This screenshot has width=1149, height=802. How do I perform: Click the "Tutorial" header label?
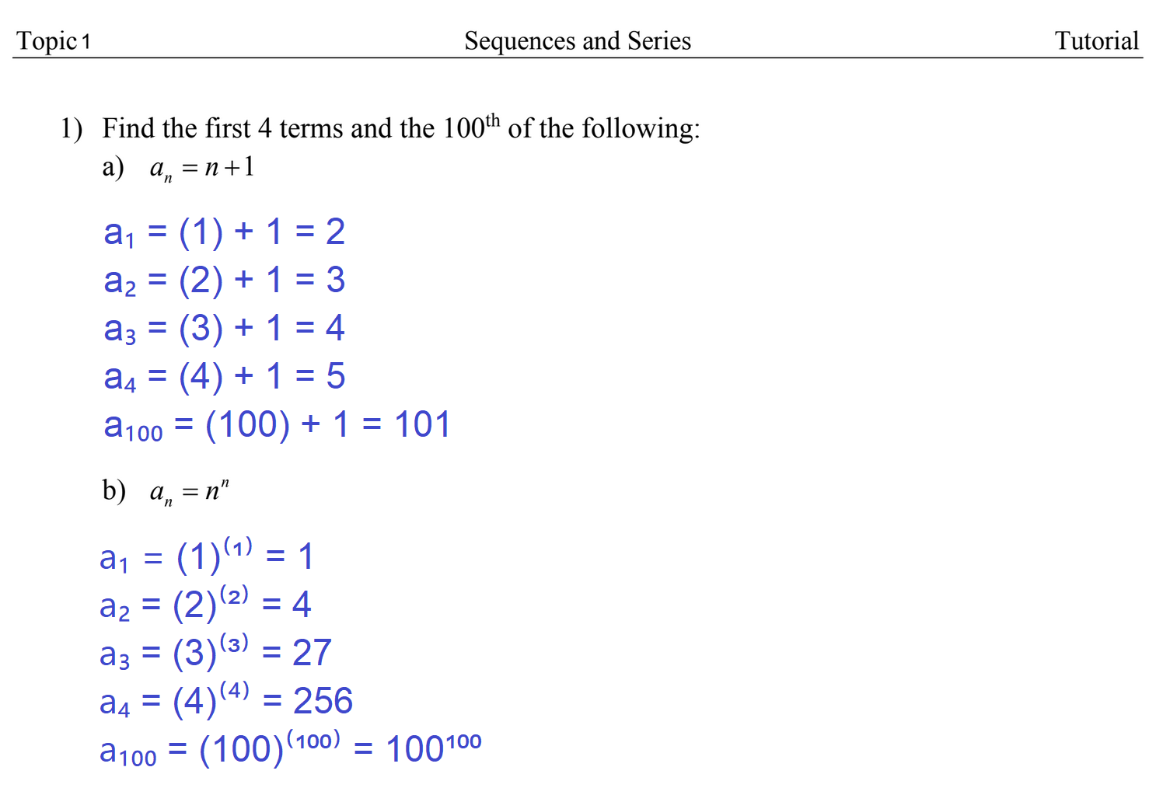(1096, 40)
